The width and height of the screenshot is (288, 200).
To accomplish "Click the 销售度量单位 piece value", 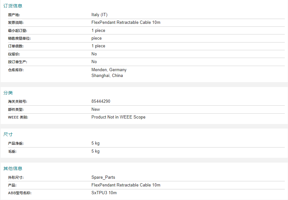I will coord(96,38).
